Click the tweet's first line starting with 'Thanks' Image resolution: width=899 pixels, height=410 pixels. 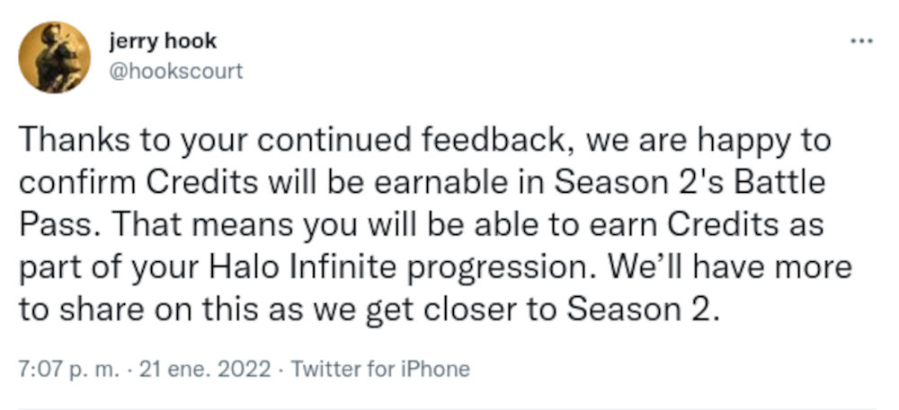click(423, 141)
